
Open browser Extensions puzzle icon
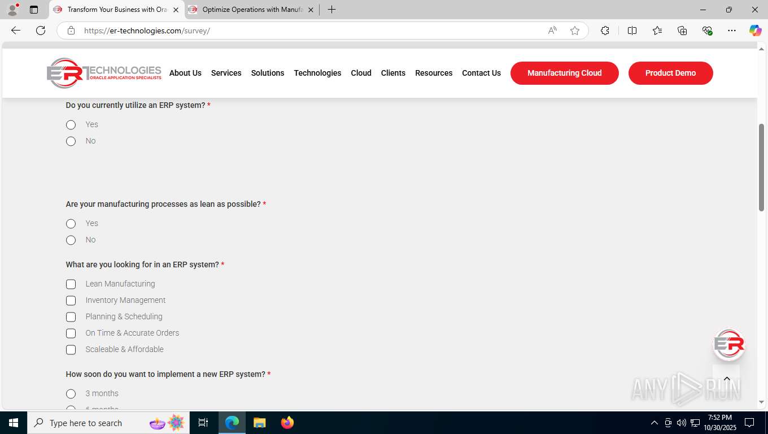coord(605,31)
